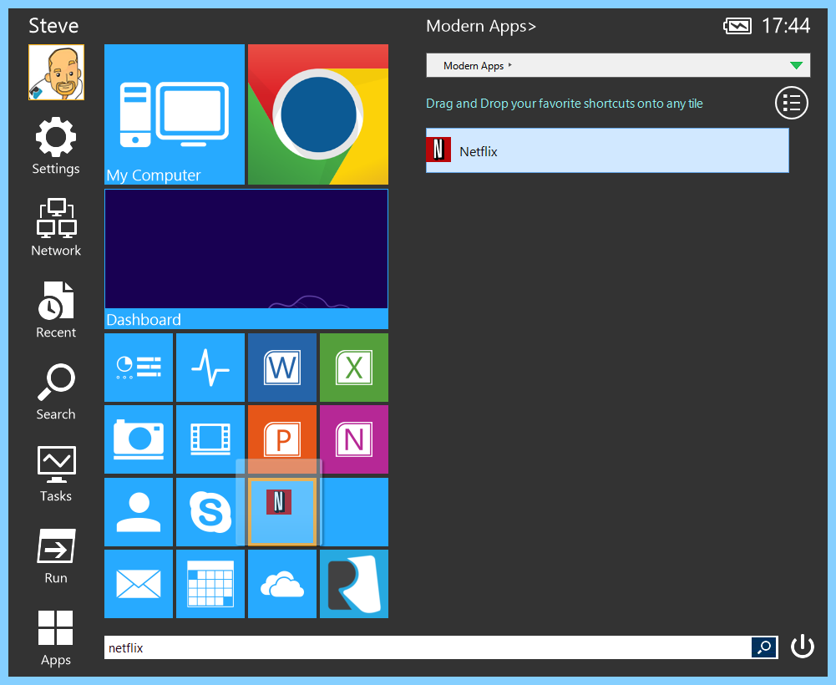Open the Search sidebar item
The width and height of the screenshot is (836, 685).
click(56, 382)
